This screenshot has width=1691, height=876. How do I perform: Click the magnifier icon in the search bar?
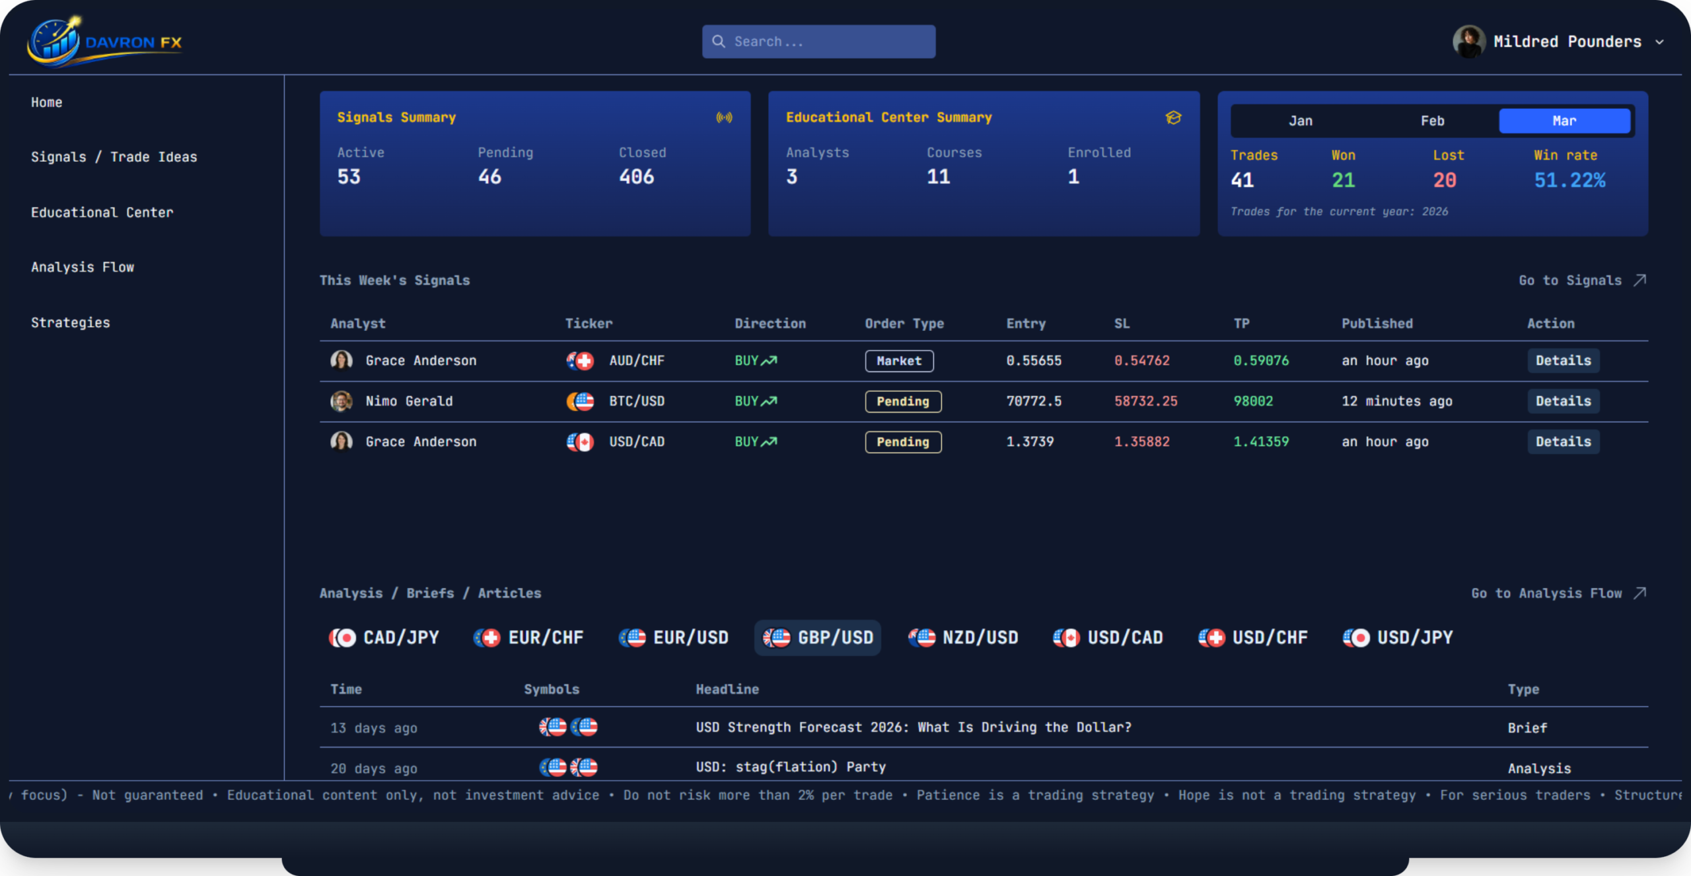pos(719,41)
